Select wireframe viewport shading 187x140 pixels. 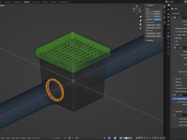(124, 138)
